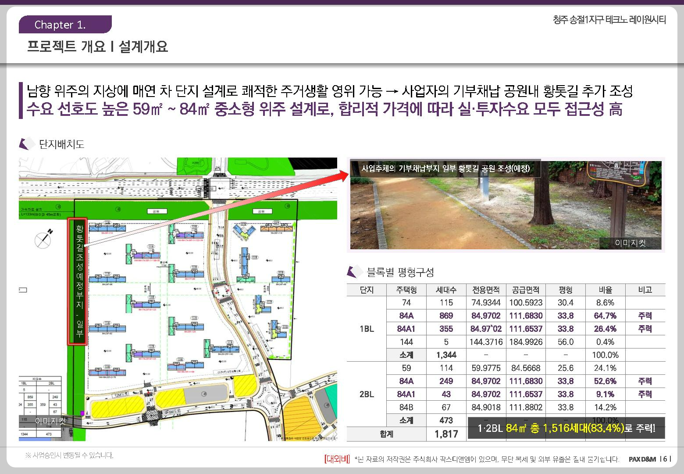Select the 0.4% ratio cell
This screenshot has width=684, height=474.
pos(605,342)
